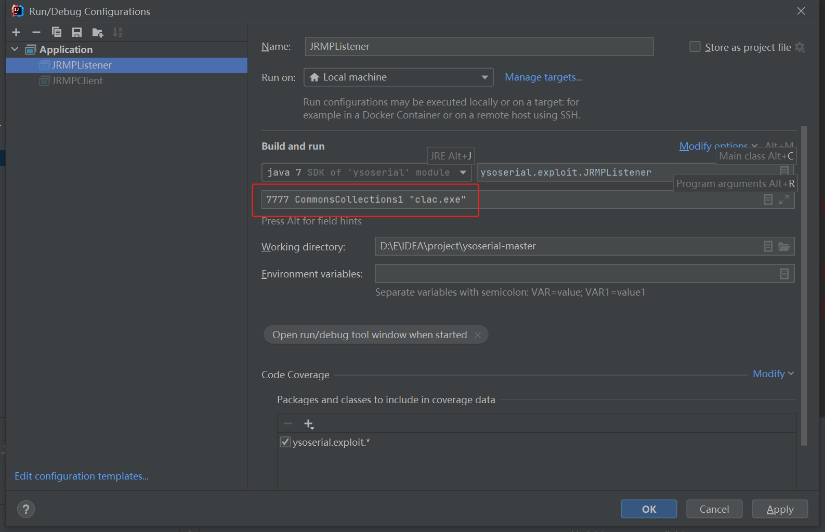The width and height of the screenshot is (825, 532).
Task: Insert macros in Working directory field
Action: pos(768,246)
